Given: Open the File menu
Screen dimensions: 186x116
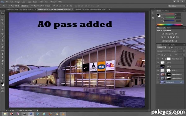Looking at the screenshot, I should pyautogui.click(x=7, y=2).
